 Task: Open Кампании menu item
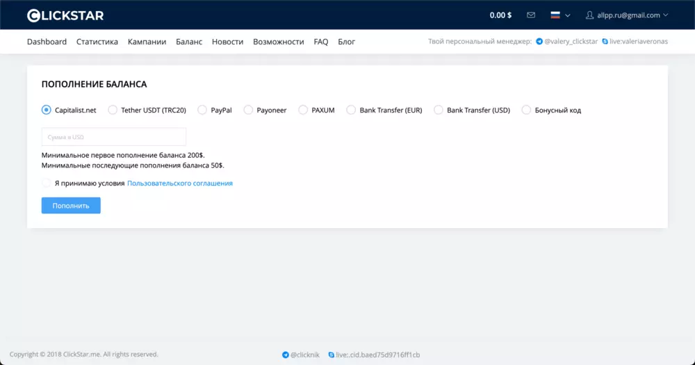[147, 42]
